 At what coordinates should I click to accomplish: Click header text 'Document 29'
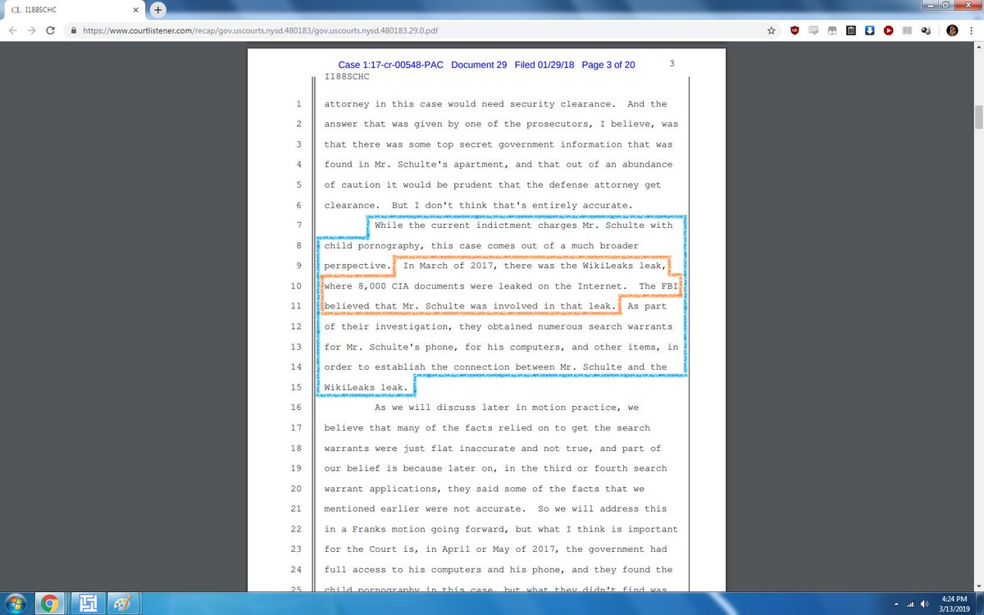(479, 65)
